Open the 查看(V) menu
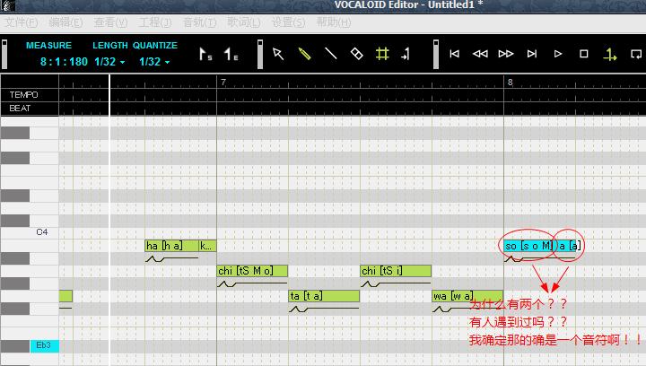 110,22
